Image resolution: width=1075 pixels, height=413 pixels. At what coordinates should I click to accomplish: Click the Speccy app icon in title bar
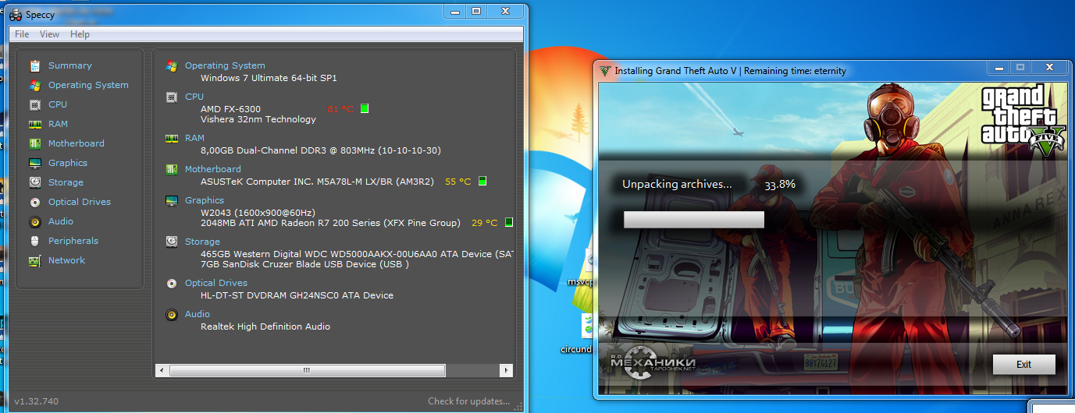pyautogui.click(x=16, y=14)
